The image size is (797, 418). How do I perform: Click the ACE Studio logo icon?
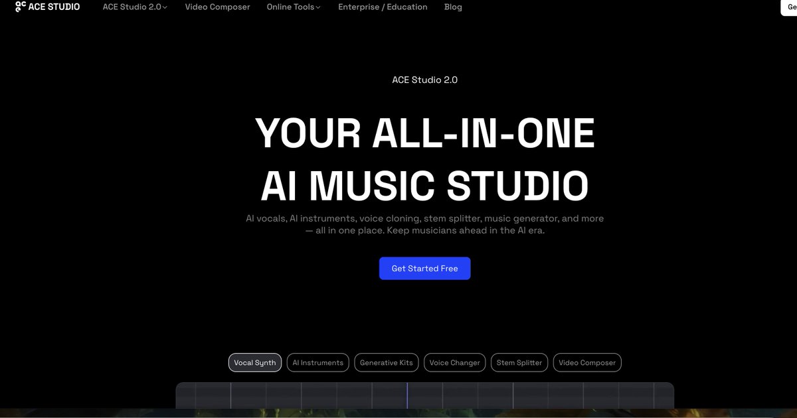(x=21, y=7)
